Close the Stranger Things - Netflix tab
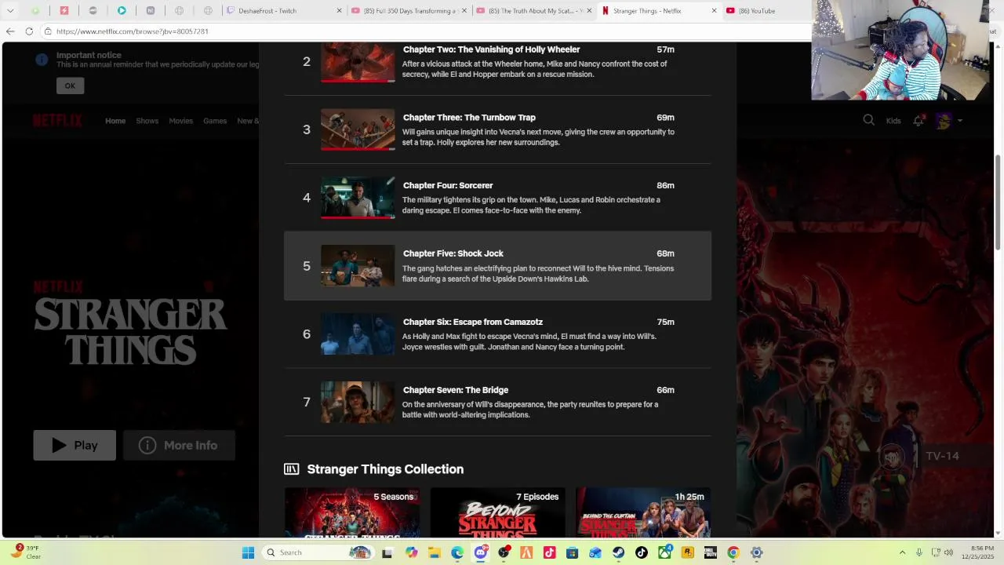1004x565 pixels. tap(714, 11)
